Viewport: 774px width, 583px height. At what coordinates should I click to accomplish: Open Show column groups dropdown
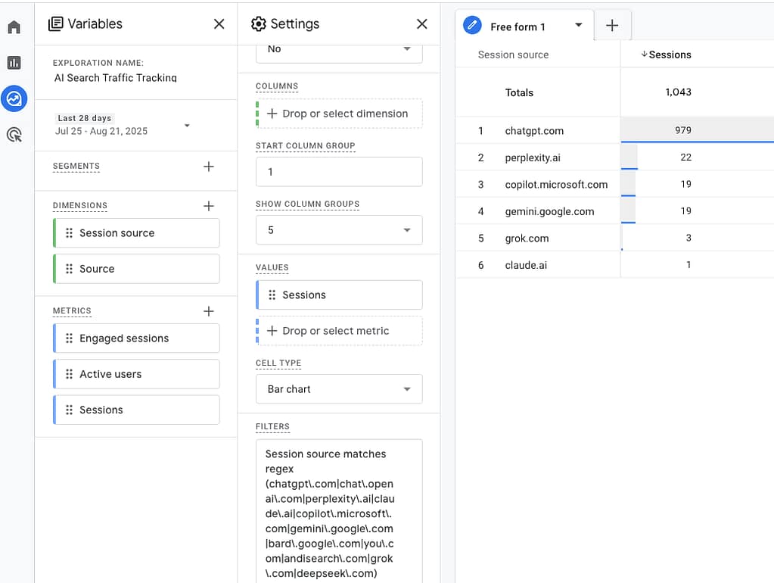[x=339, y=230]
